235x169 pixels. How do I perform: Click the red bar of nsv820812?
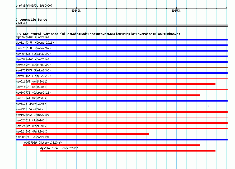pos(121,123)
